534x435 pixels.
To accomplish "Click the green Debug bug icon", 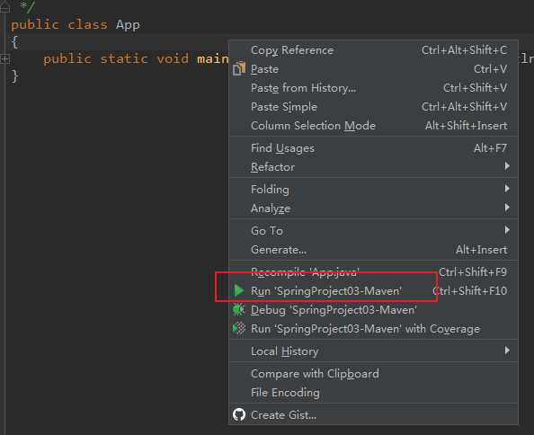I will coord(239,309).
